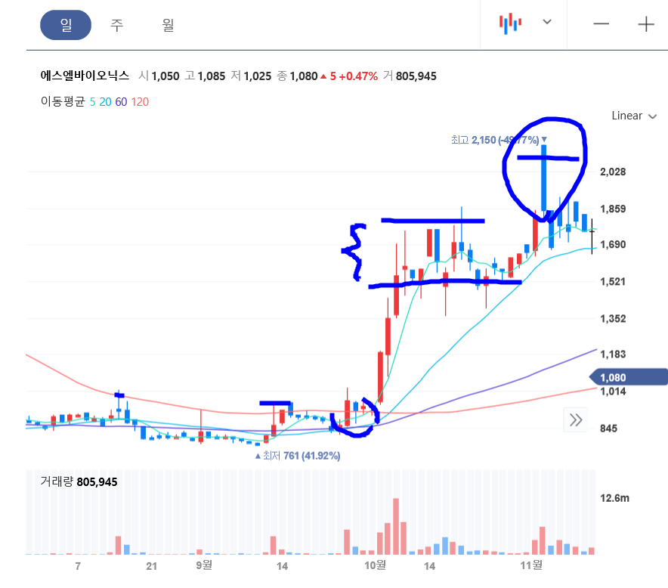Switch to the 주 (weekly) chart tab

point(116,25)
